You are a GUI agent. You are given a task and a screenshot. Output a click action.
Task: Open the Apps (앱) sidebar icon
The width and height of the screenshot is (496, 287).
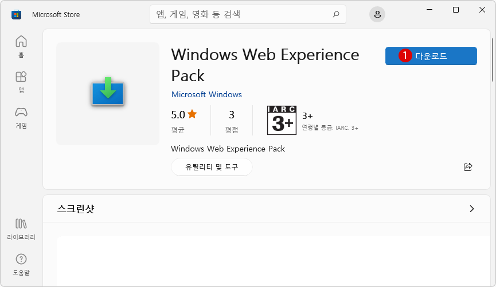(21, 82)
